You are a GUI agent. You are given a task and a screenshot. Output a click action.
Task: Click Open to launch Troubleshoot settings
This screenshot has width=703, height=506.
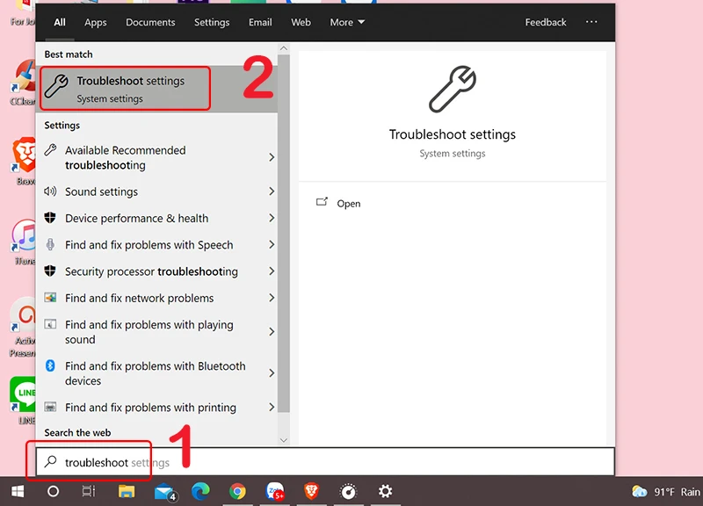coord(348,203)
